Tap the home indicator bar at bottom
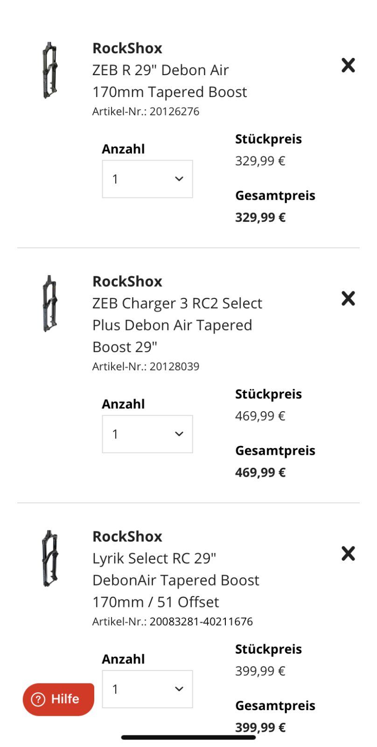377x747 pixels. 188,738
